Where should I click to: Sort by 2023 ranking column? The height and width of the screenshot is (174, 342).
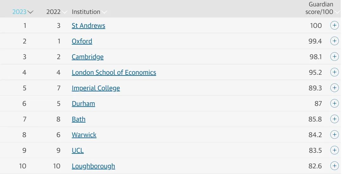pyautogui.click(x=23, y=12)
